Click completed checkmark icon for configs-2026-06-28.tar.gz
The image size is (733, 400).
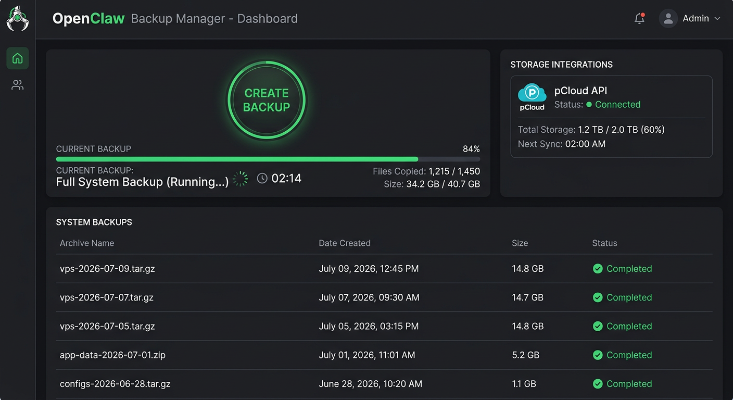598,384
